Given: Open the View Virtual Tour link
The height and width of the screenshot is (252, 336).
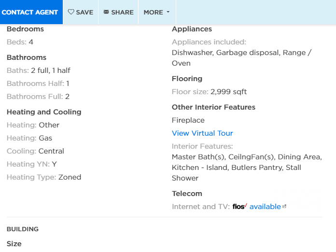Looking at the screenshot, I should [202, 133].
